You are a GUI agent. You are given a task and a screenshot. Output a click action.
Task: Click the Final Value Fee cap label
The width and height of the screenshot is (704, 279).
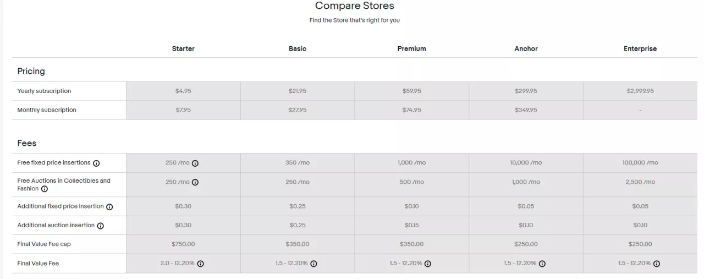[x=44, y=244]
